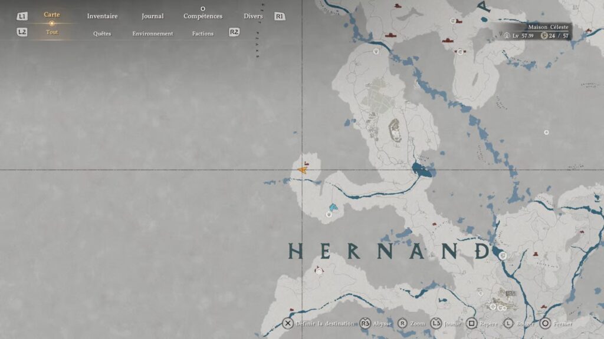Screen dimensions: 604x339
Task: Switch to the Journal tab
Action: click(x=153, y=16)
